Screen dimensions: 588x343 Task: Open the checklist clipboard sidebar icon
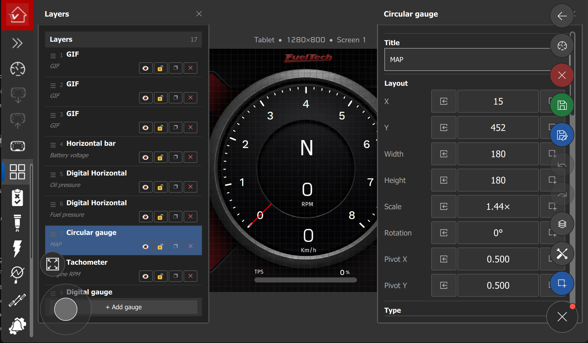point(17,197)
